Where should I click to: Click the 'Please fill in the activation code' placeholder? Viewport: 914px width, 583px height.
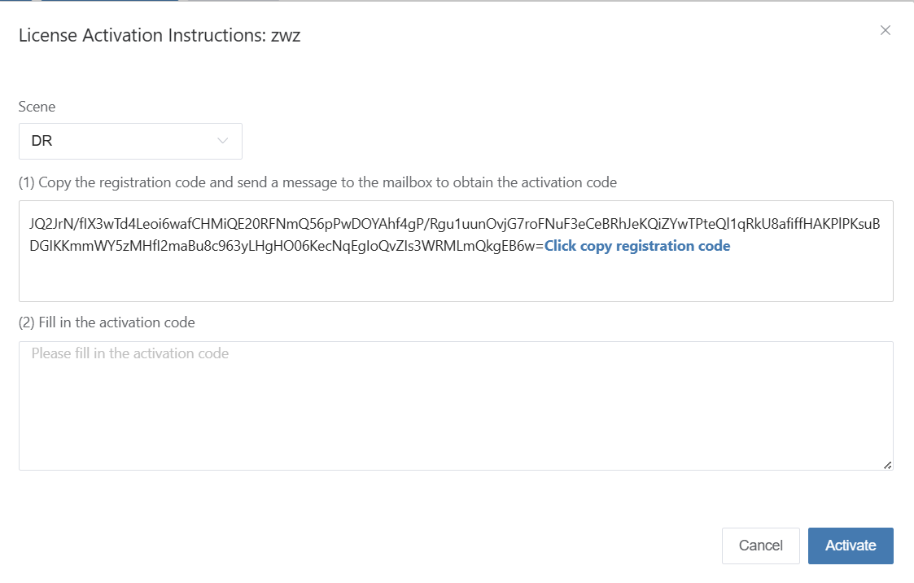[130, 353]
